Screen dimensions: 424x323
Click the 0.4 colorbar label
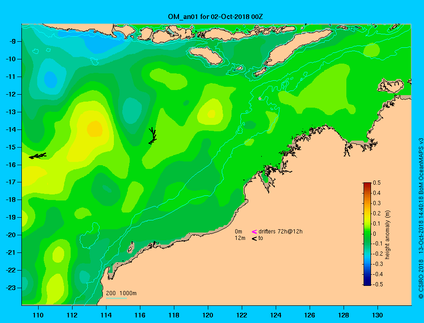[x=377, y=193]
